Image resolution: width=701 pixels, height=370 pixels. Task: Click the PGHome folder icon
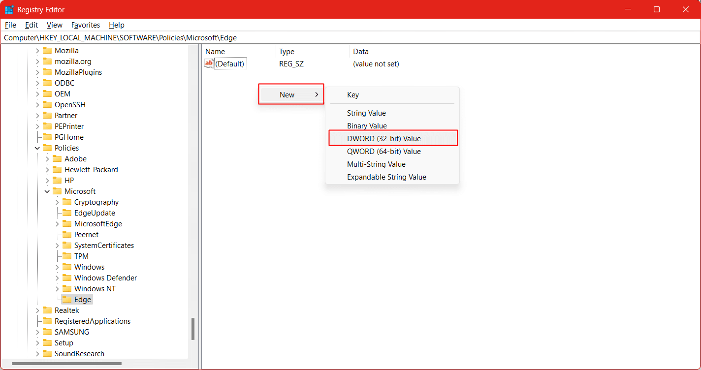click(47, 137)
